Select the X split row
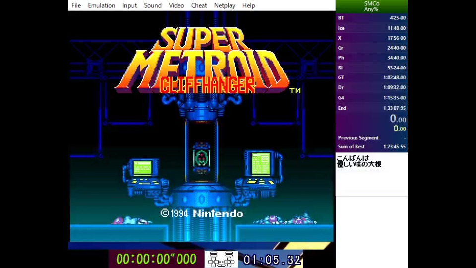 371,38
